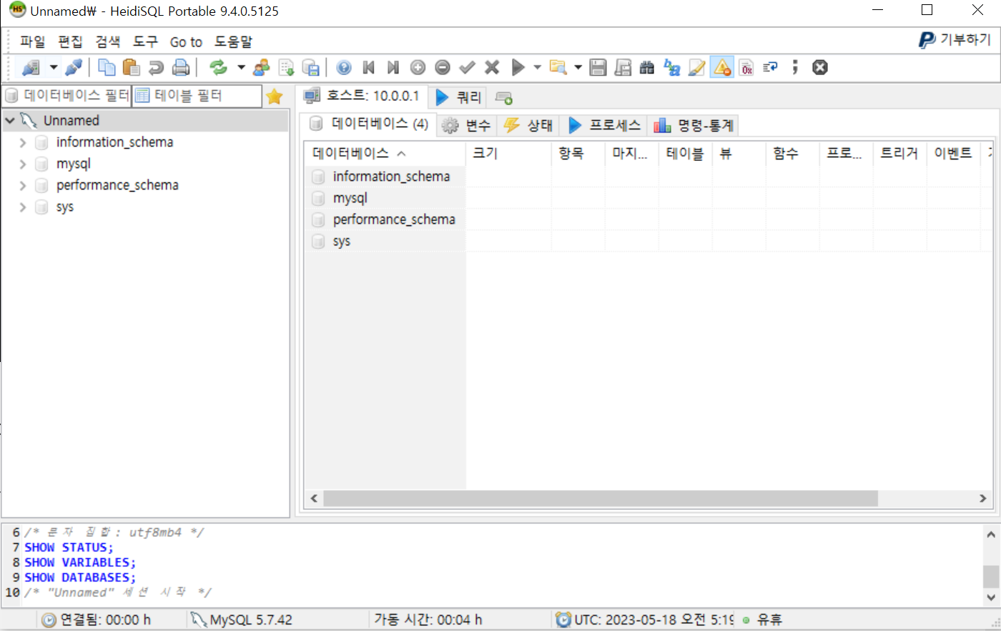
Task: Open the 편집 menu
Action: (70, 42)
